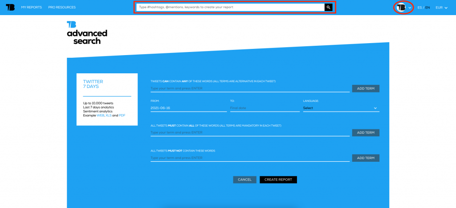The image size is (456, 208).
Task: Switch language to EN
Action: (x=427, y=8)
